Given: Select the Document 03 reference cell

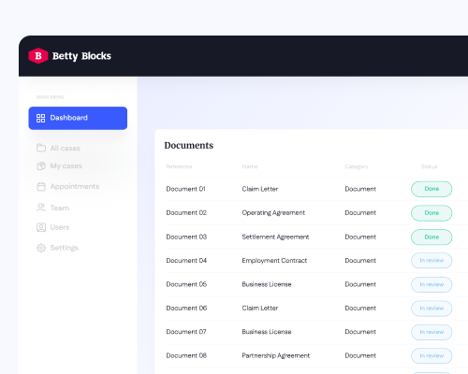Looking at the screenshot, I should click(x=186, y=237).
